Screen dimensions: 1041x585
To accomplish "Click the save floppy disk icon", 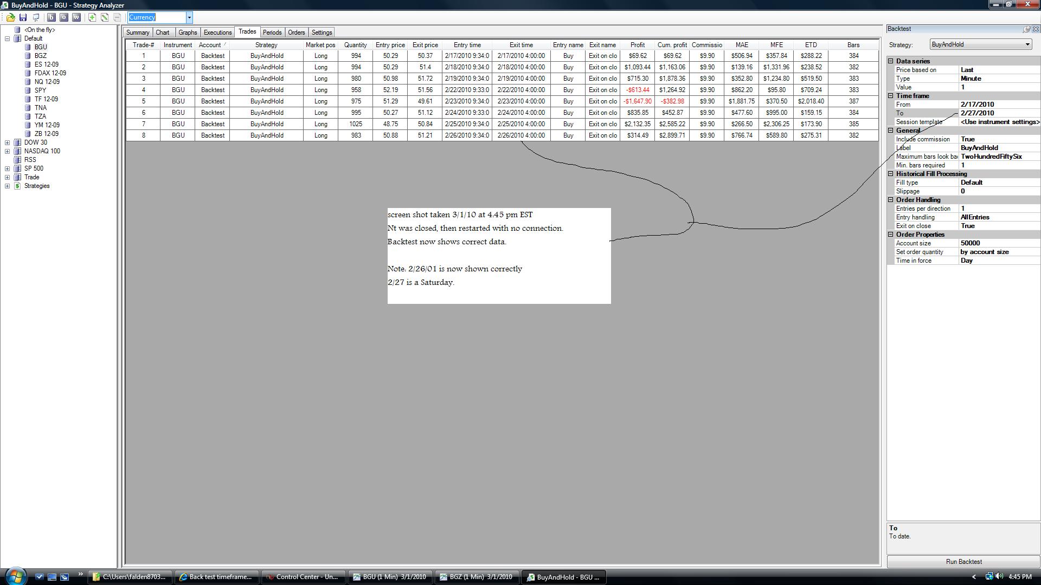I will point(23,17).
